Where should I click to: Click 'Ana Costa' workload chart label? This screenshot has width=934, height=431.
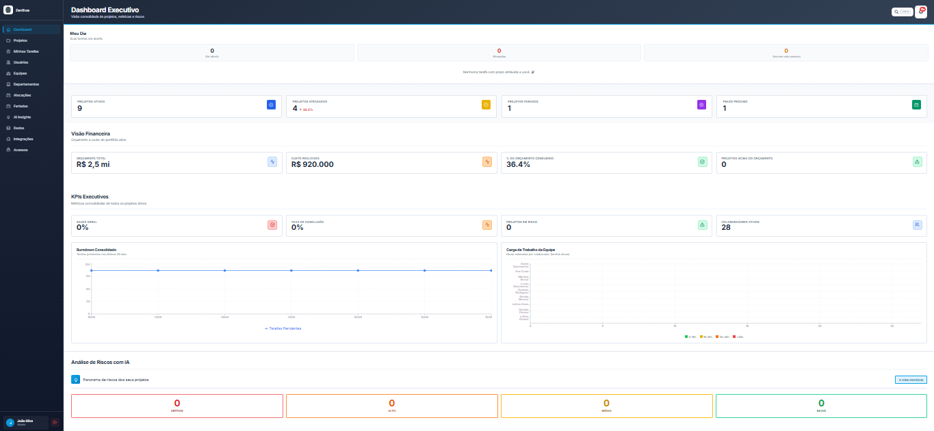click(522, 271)
